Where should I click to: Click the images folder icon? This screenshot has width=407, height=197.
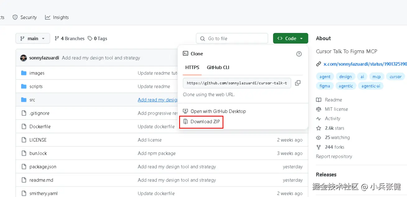pos(24,73)
